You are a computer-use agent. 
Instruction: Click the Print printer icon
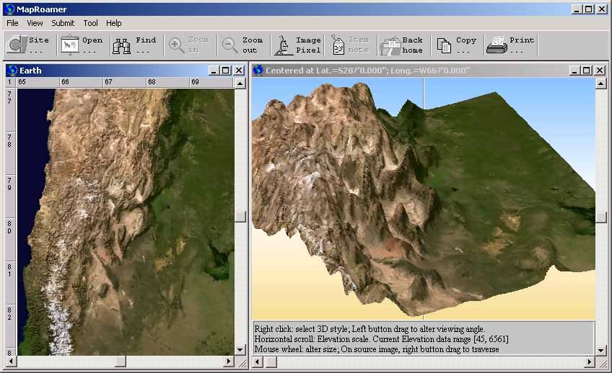coord(497,45)
